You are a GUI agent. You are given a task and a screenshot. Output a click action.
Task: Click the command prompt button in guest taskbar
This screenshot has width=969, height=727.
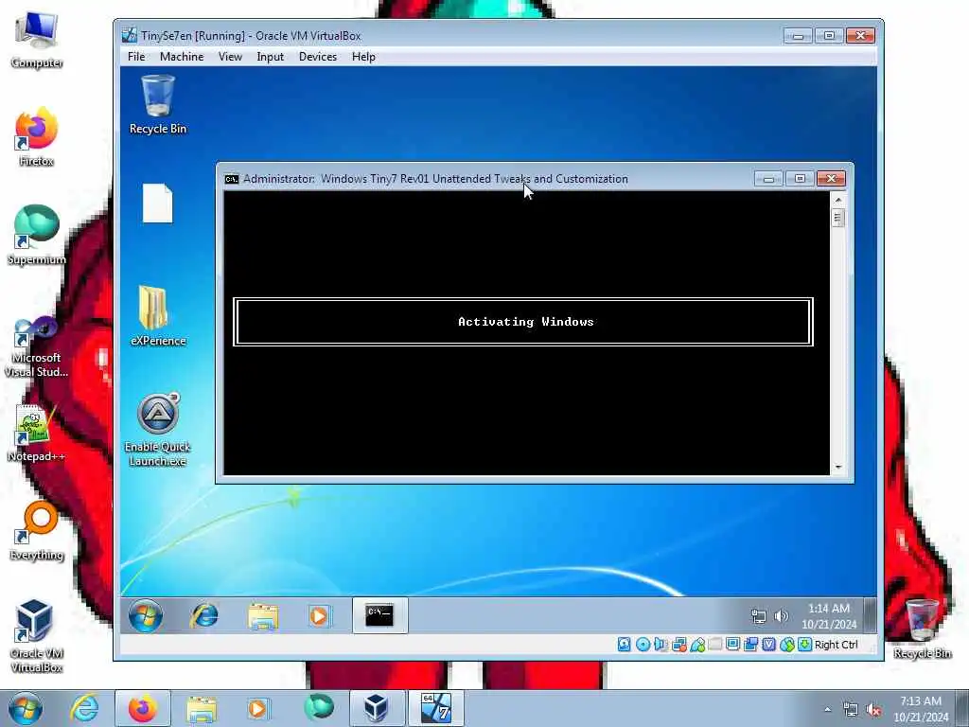[x=379, y=615]
